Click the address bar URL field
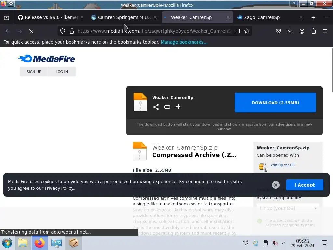This screenshot has width=333, height=250. point(154,31)
